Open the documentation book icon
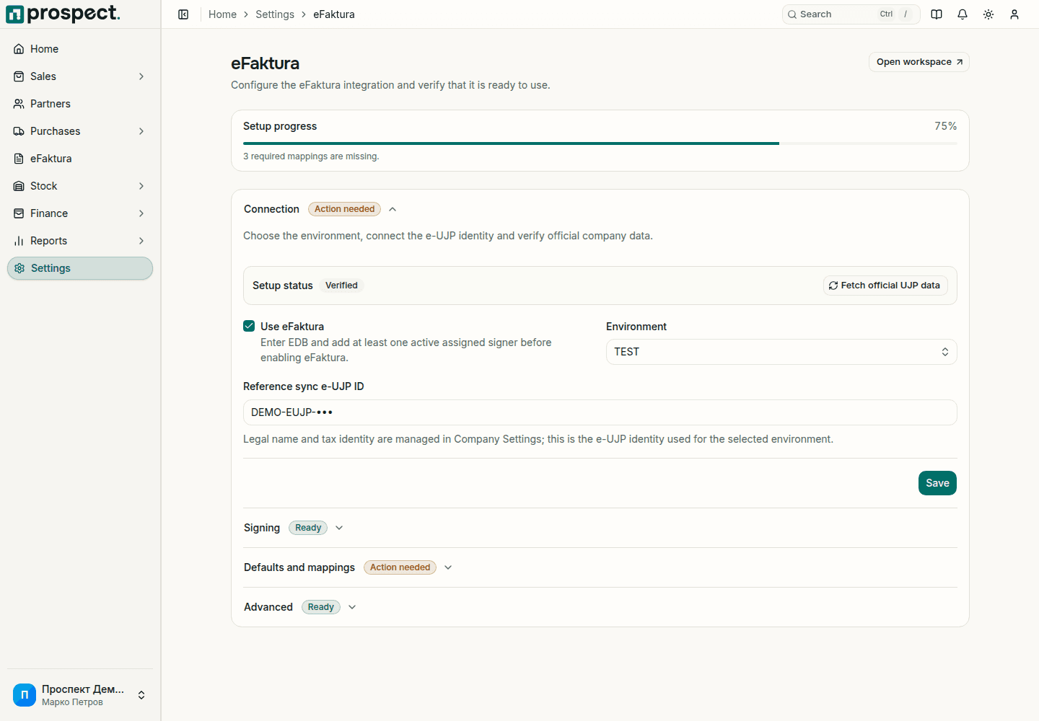The width and height of the screenshot is (1039, 721). click(937, 14)
